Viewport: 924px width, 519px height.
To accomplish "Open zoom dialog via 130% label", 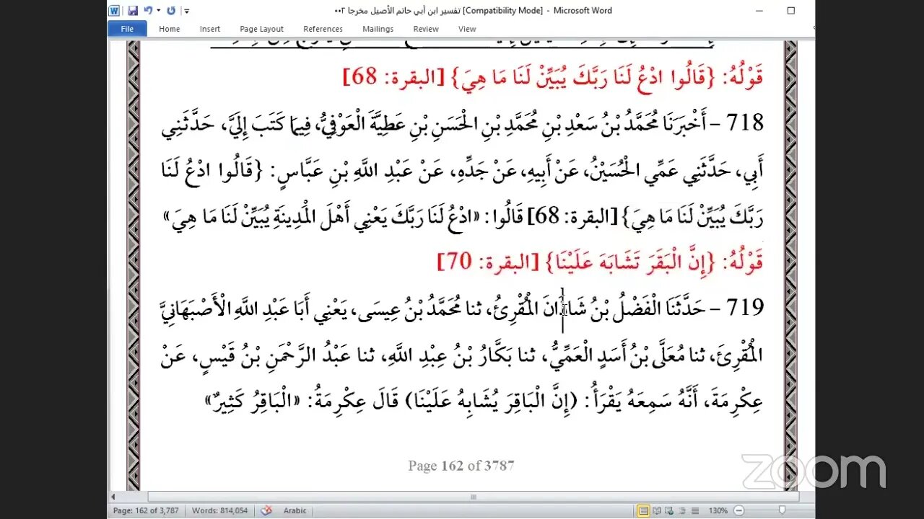I will (x=718, y=510).
